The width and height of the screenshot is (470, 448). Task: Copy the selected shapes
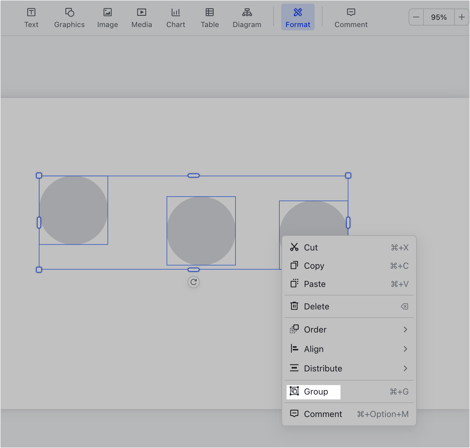pyautogui.click(x=314, y=266)
